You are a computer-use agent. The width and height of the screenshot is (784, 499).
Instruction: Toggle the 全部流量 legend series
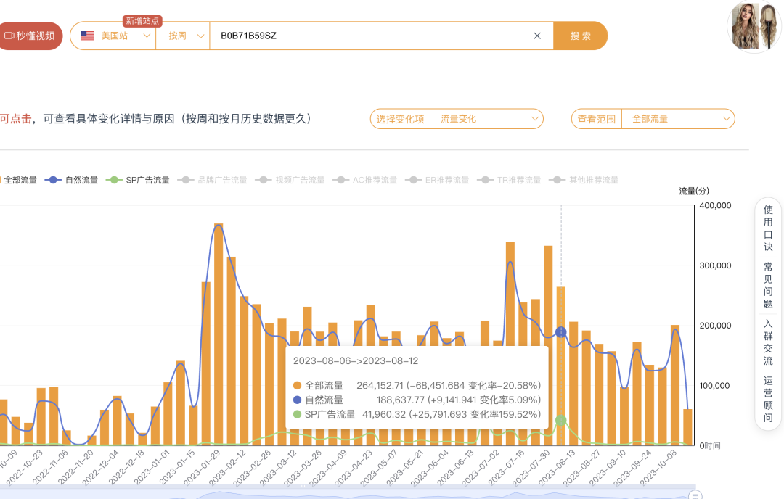(x=18, y=181)
